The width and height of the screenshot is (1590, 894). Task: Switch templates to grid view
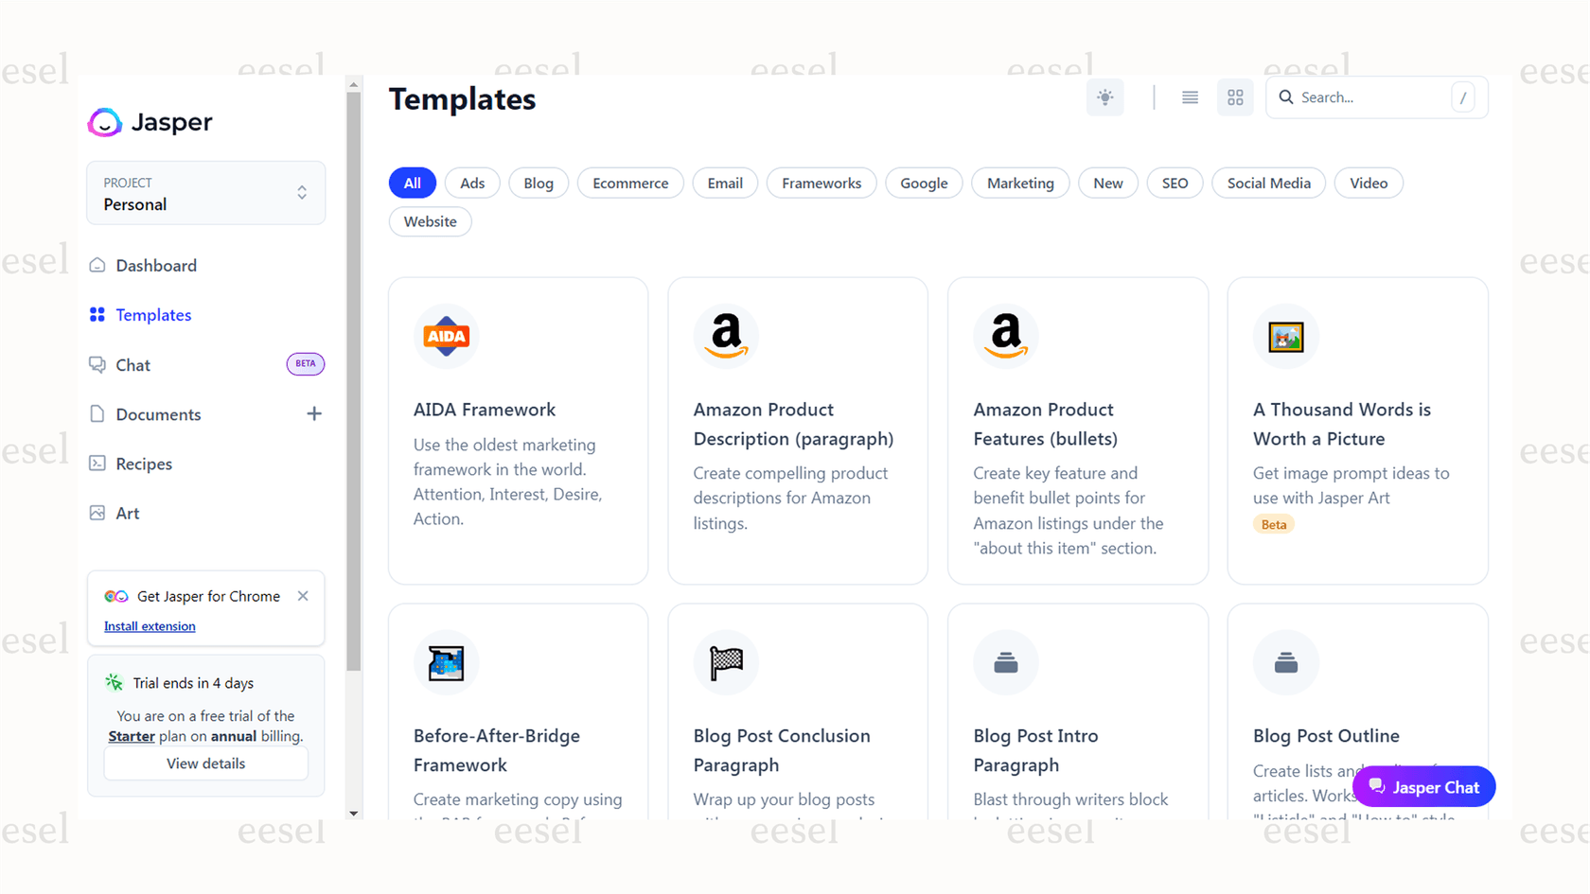tap(1234, 97)
